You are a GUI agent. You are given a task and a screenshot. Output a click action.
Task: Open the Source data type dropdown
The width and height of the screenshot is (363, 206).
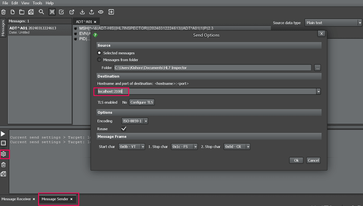(x=333, y=23)
